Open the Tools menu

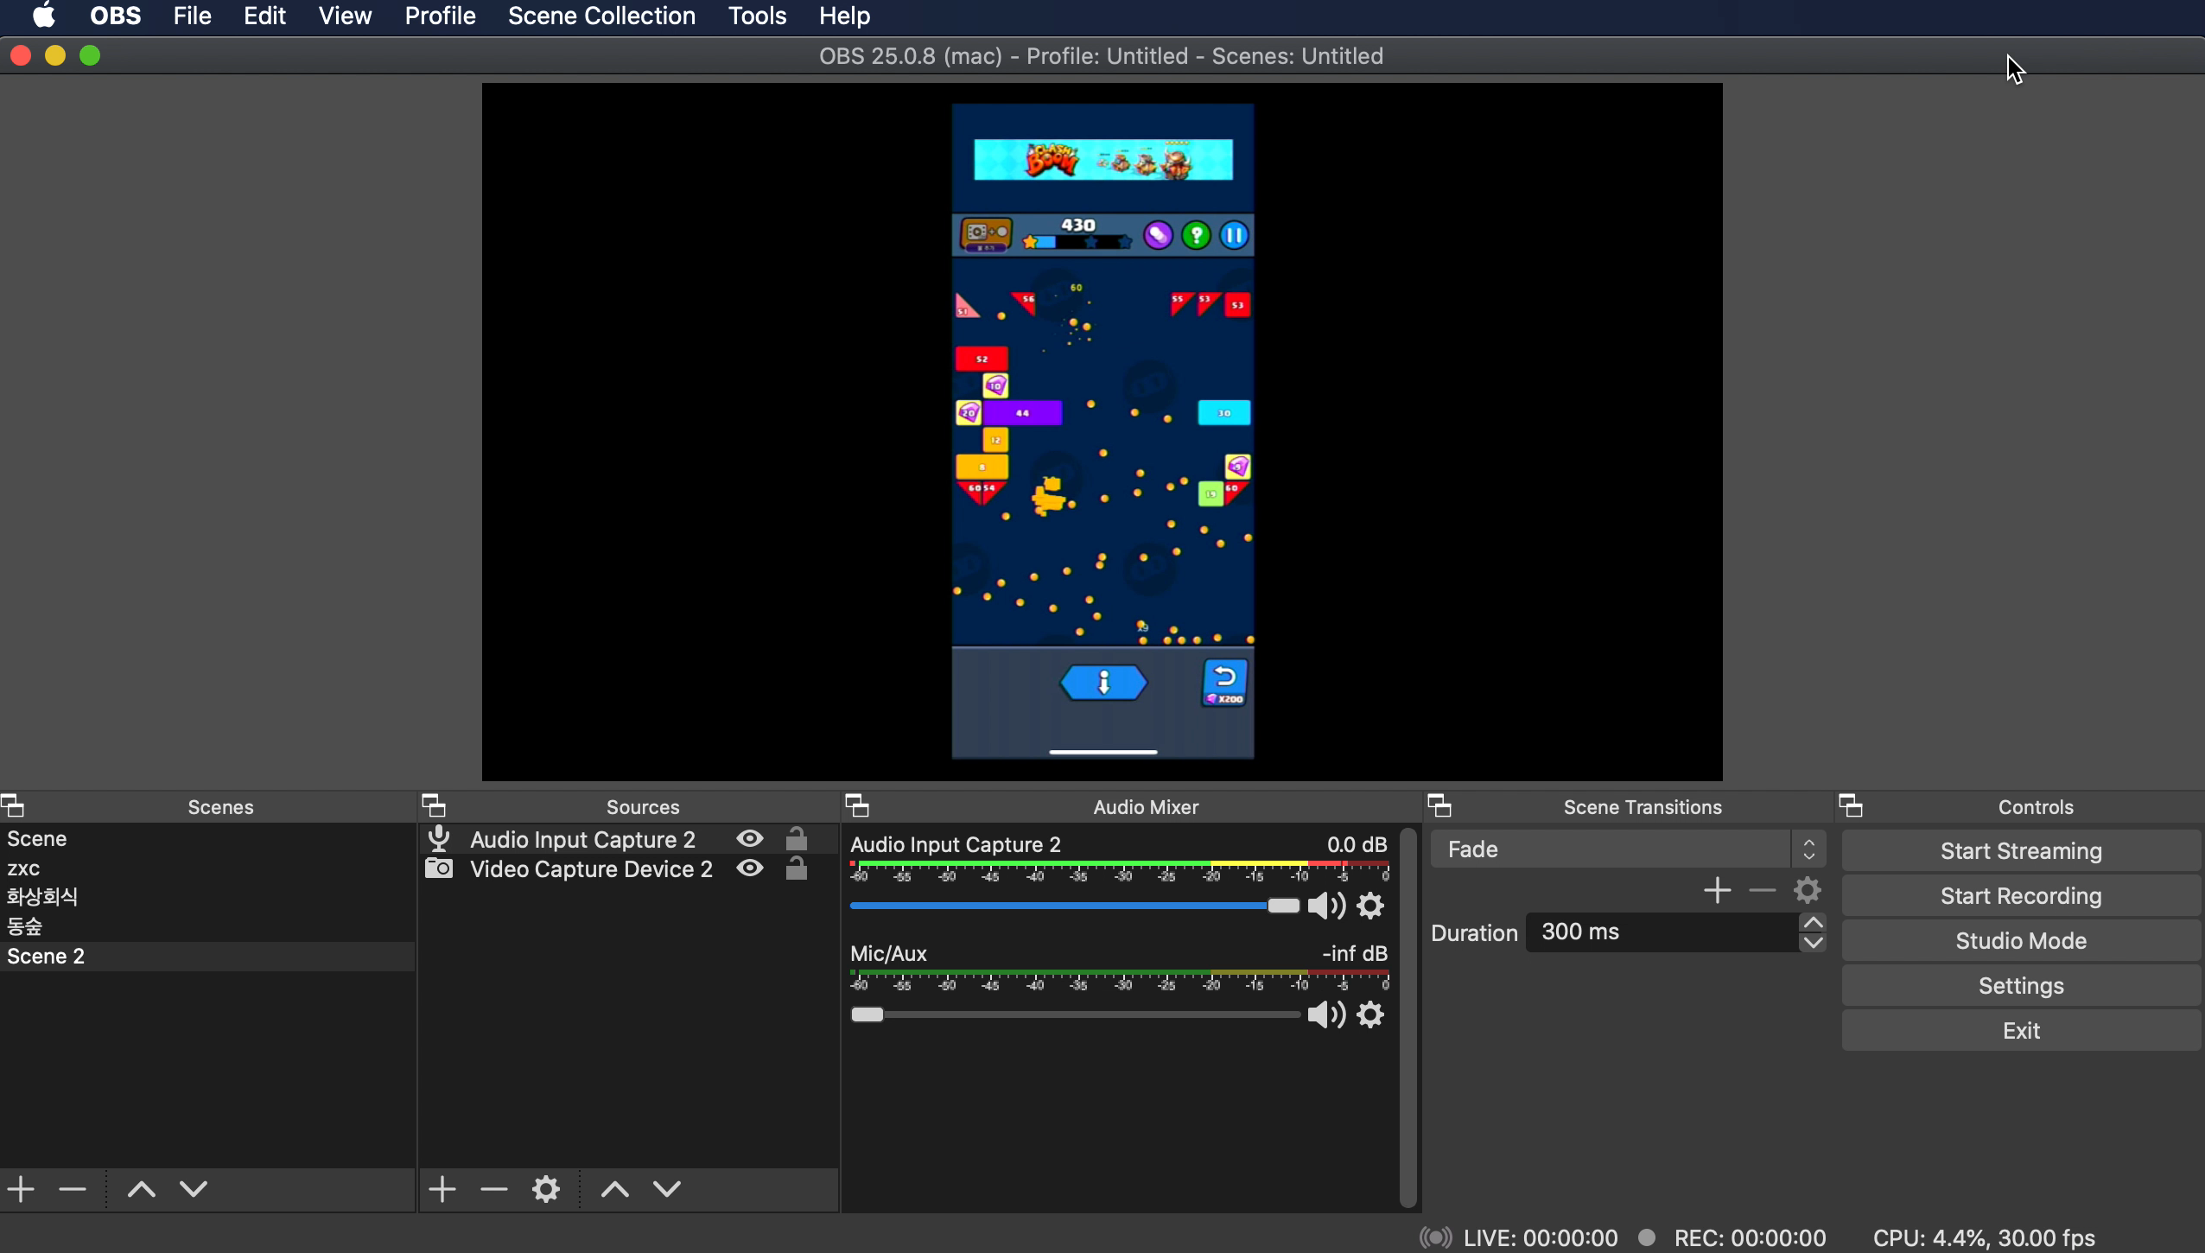tap(757, 16)
